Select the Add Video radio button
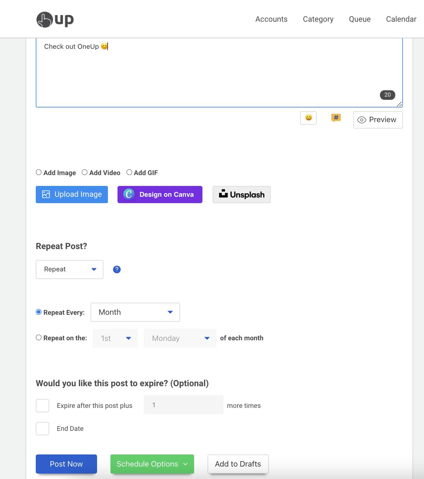 pyautogui.click(x=85, y=172)
